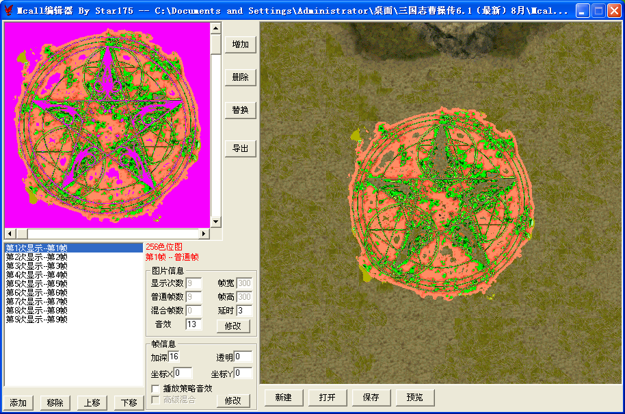Select list row 第4次显示--第4帧
This screenshot has height=414, width=625.
[x=73, y=275]
